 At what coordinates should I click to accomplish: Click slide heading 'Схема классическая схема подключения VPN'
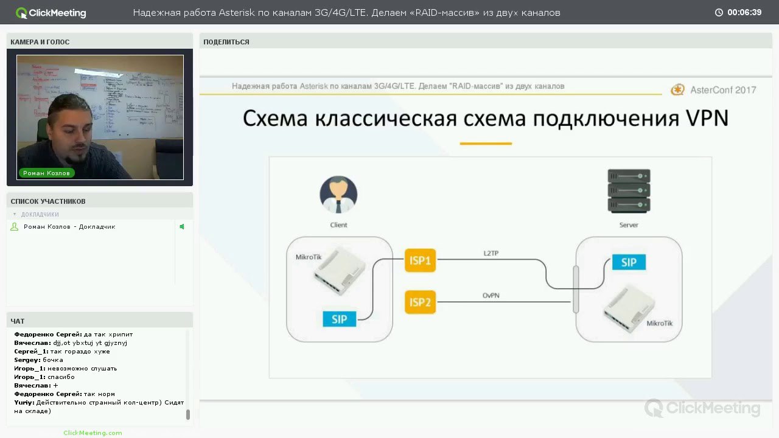(486, 118)
